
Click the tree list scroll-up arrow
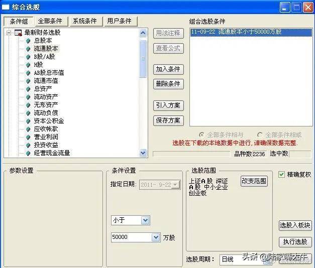(143, 33)
